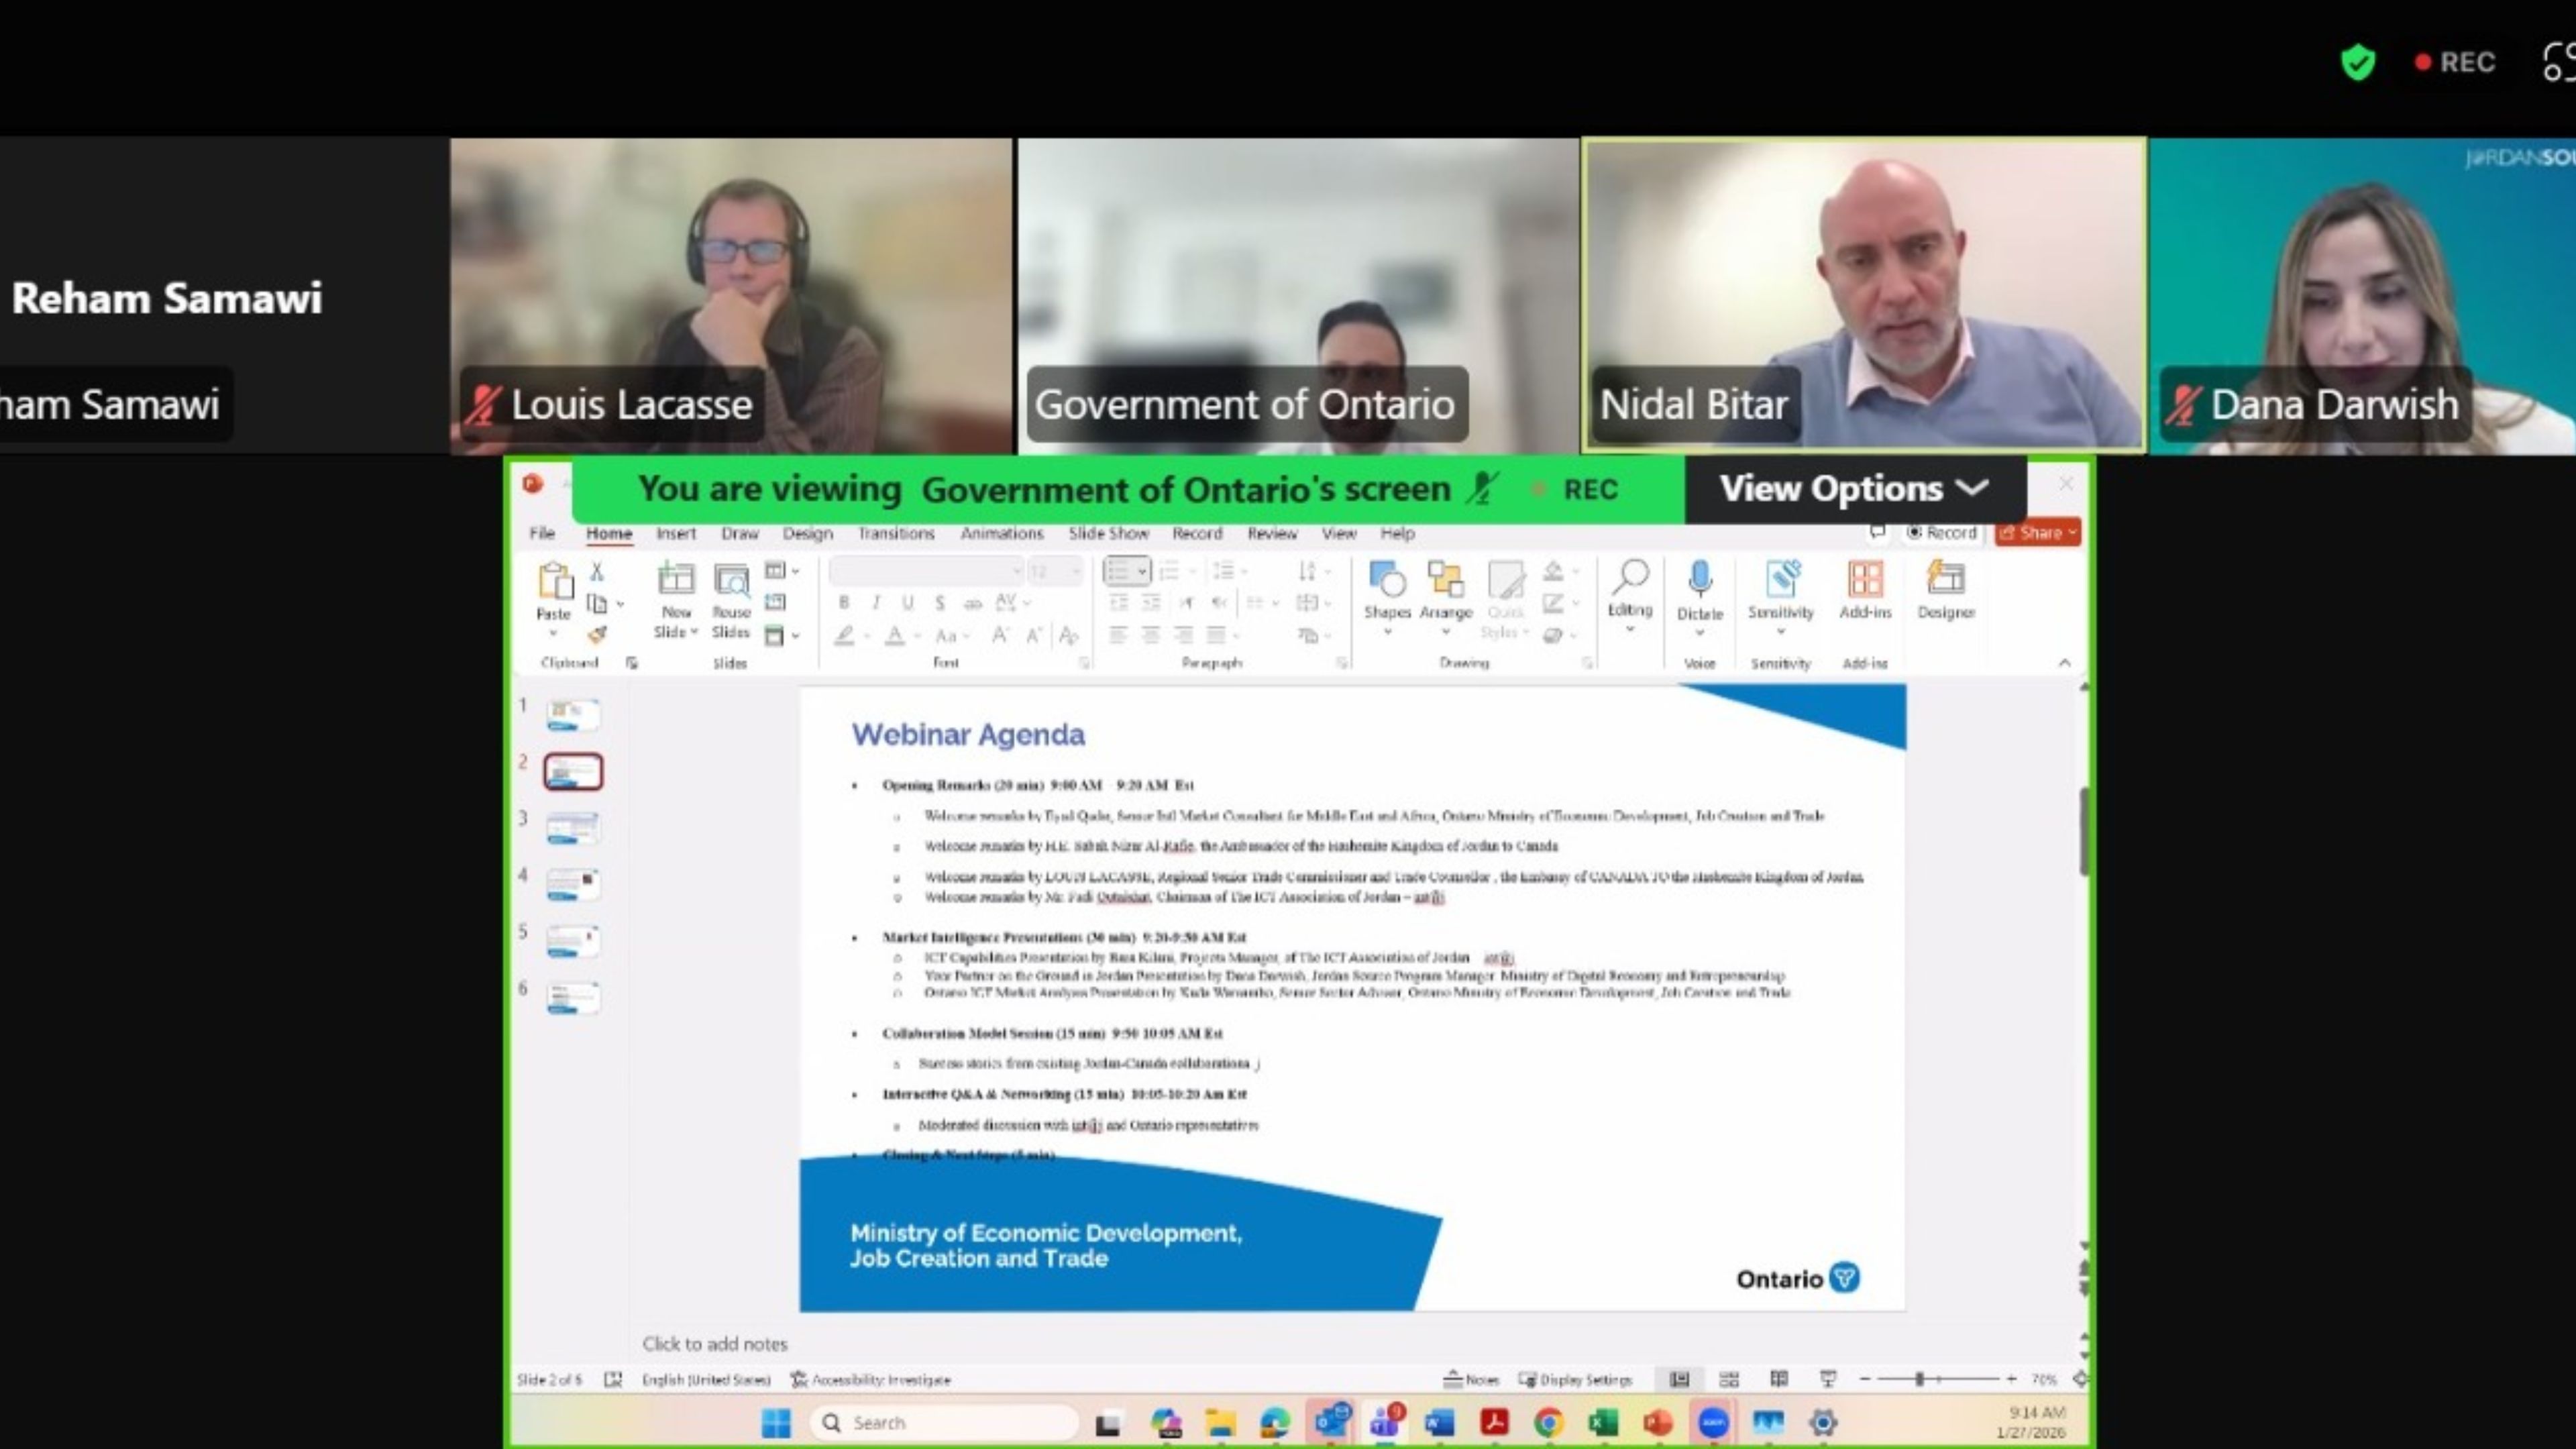Select slide 4 thumbnail in the panel
The width and height of the screenshot is (2576, 1449).
point(573,884)
